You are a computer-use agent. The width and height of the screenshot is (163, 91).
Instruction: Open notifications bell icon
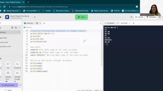click(x=160, y=17)
